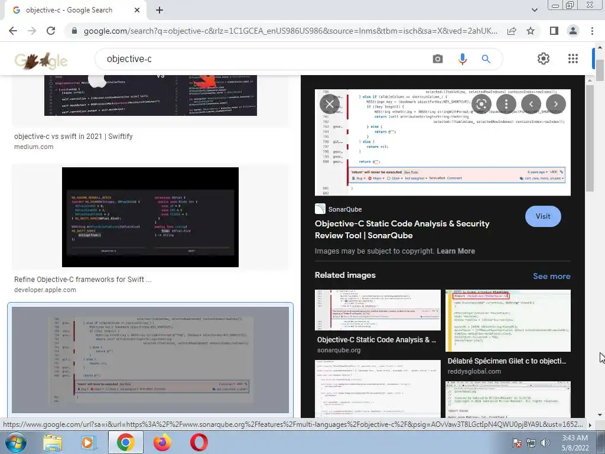Search by image with camera icon
605x454 pixels.
click(438, 59)
